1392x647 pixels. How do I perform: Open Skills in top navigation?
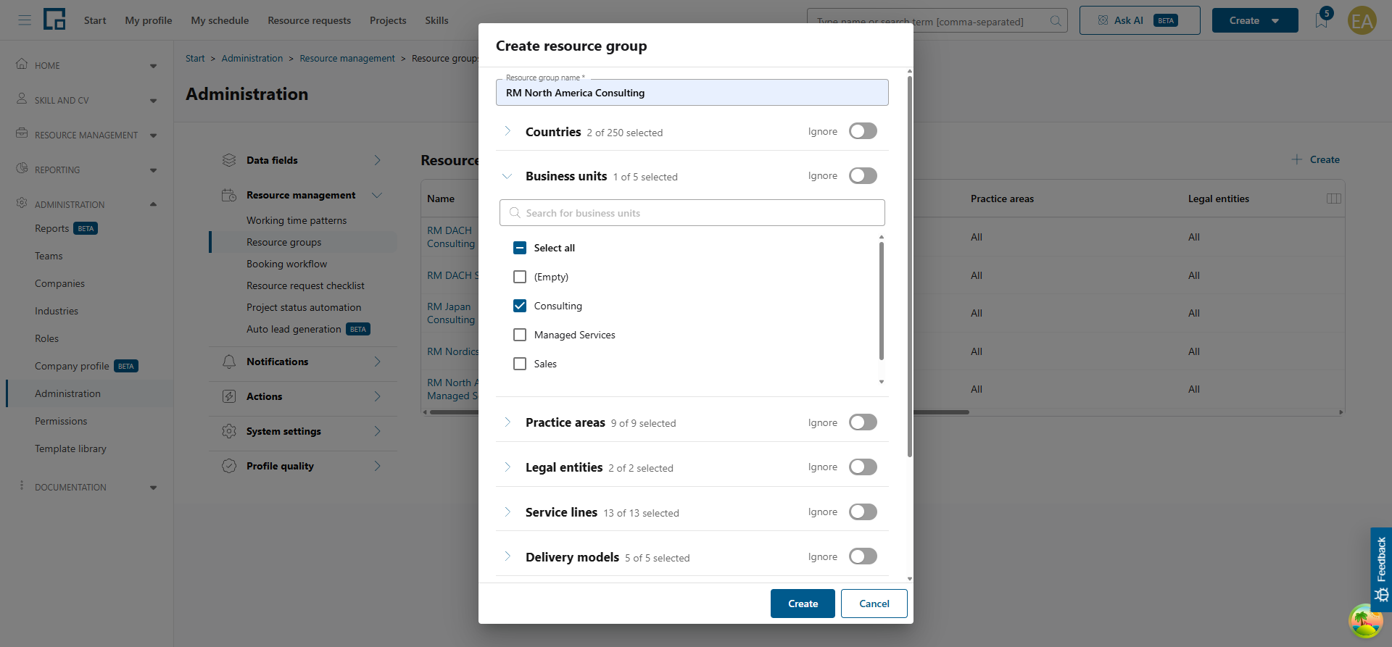[x=436, y=20]
